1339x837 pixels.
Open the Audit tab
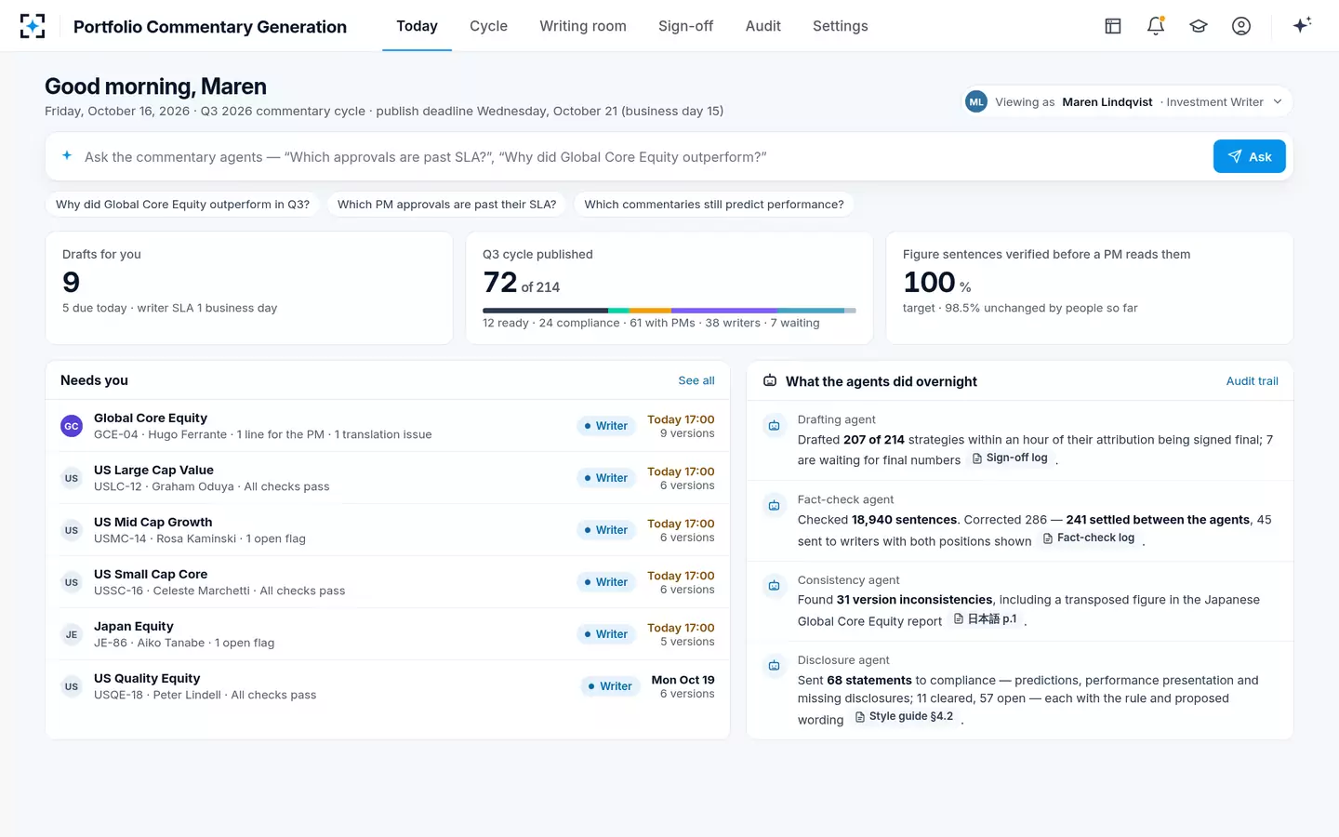[x=762, y=26]
